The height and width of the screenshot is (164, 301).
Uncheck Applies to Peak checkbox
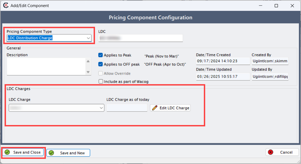100,55
